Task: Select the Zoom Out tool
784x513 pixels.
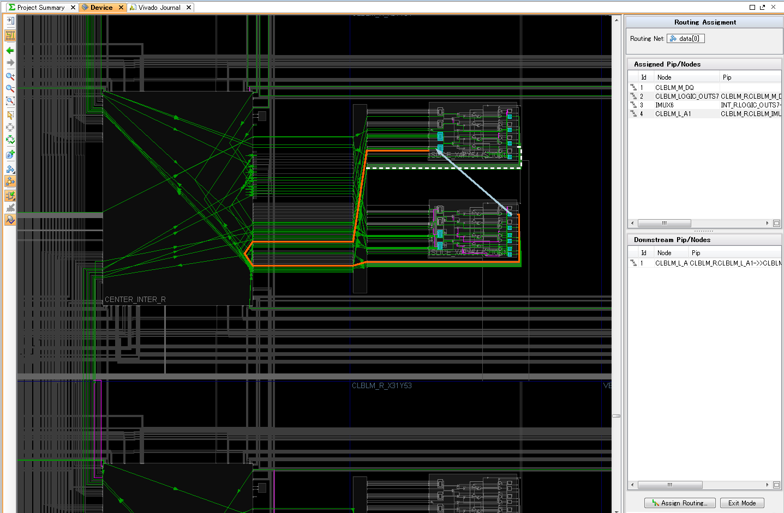Action: (x=10, y=88)
